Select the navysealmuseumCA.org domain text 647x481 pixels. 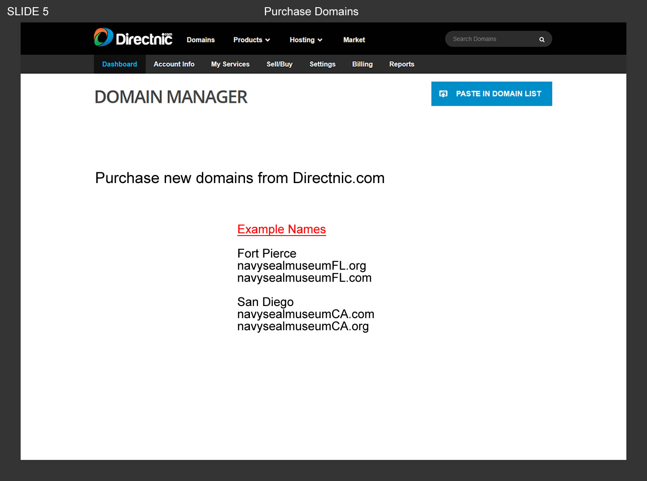pyautogui.click(x=303, y=326)
